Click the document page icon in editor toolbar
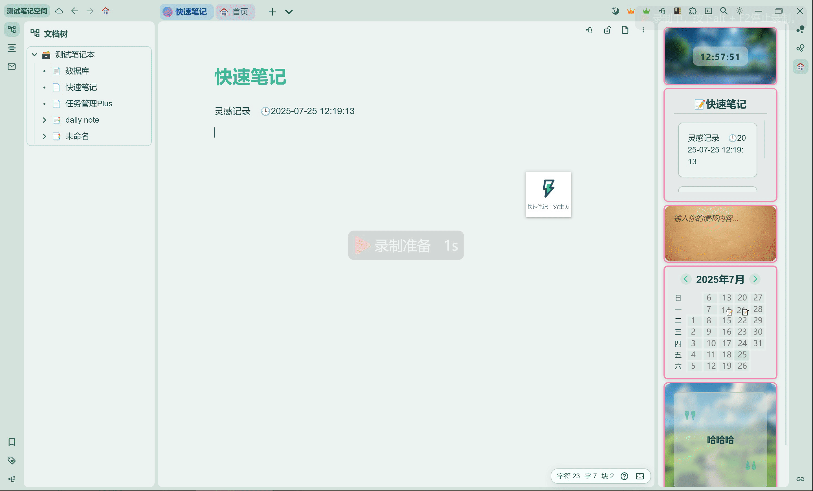The width and height of the screenshot is (813, 491). coord(625,30)
